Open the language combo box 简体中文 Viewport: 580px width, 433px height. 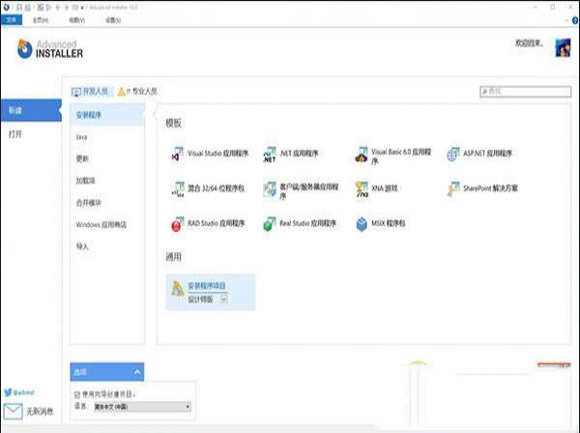(142, 407)
